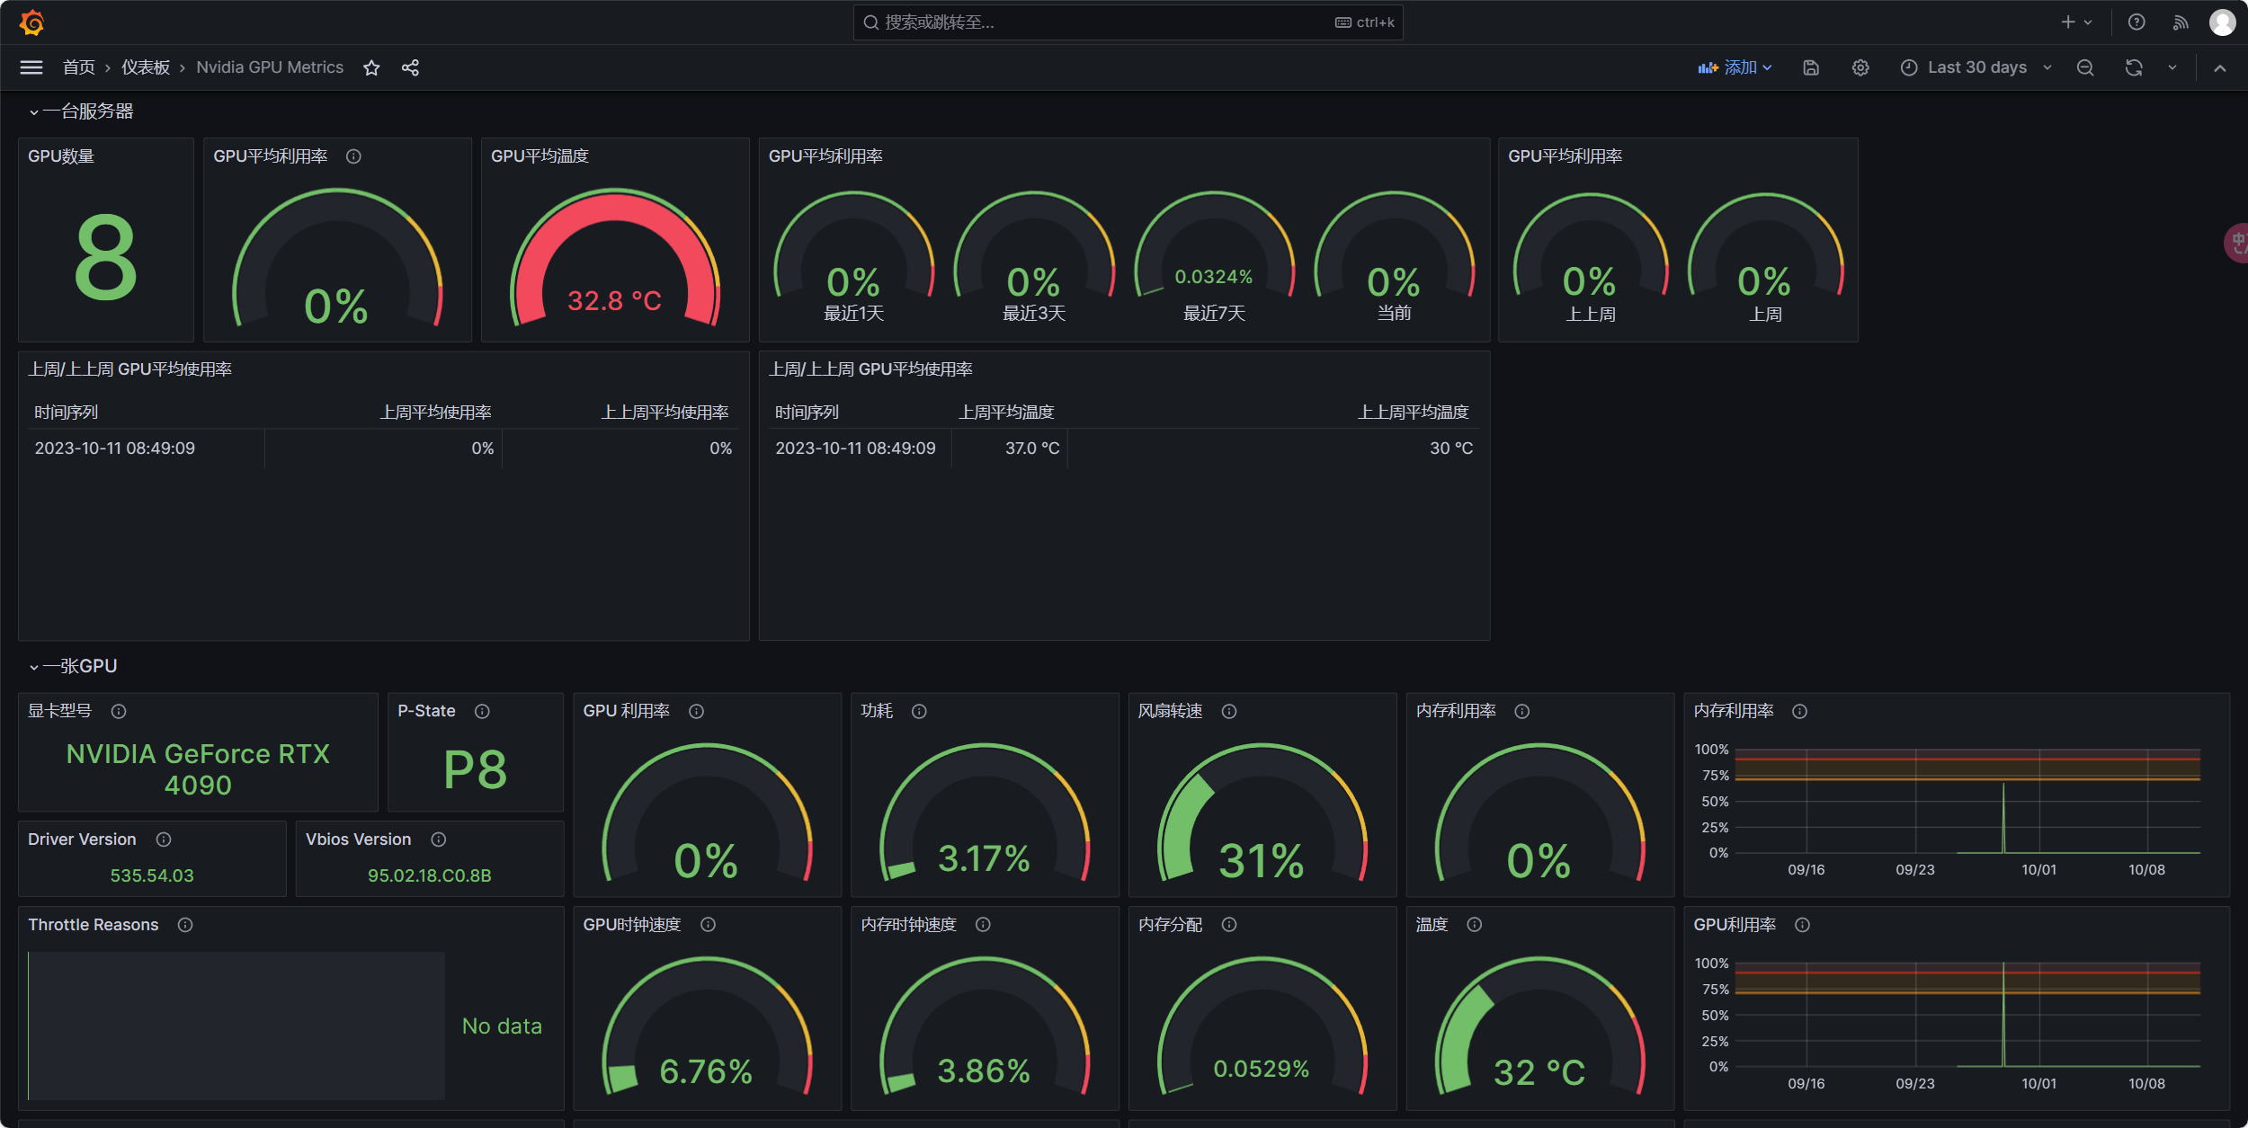This screenshot has width=2248, height=1128.
Task: Show info for Throttle Reasons panel
Action: coord(185,925)
